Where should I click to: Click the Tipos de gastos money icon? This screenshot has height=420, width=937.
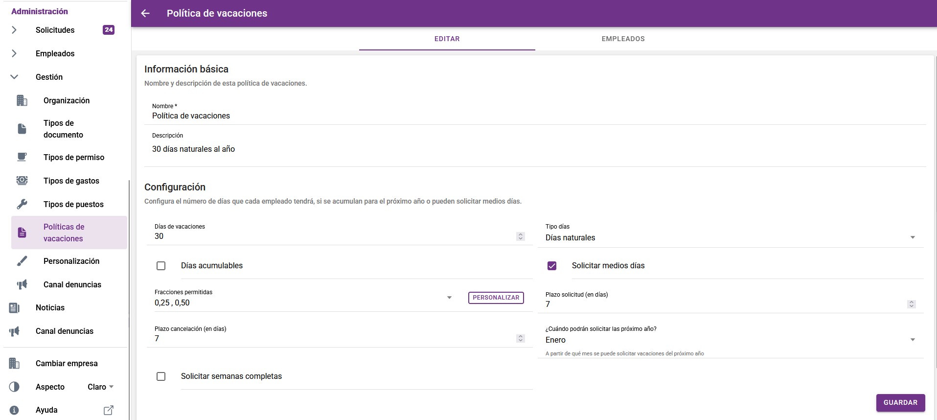pyautogui.click(x=22, y=181)
